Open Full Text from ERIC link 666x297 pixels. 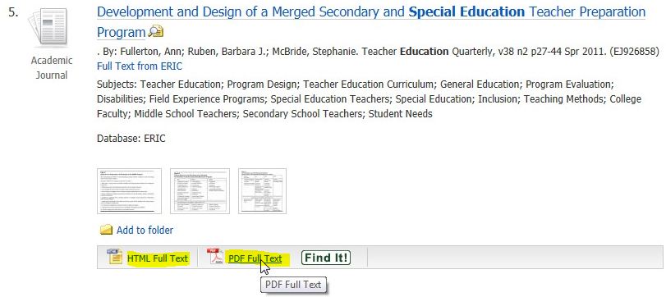[x=140, y=66]
